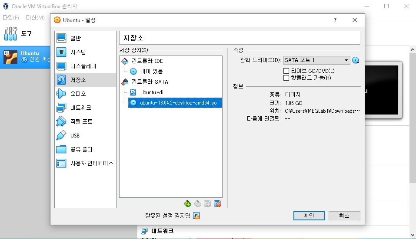
Task: Click the 네트워크 section icon in manager window
Action: point(144,231)
